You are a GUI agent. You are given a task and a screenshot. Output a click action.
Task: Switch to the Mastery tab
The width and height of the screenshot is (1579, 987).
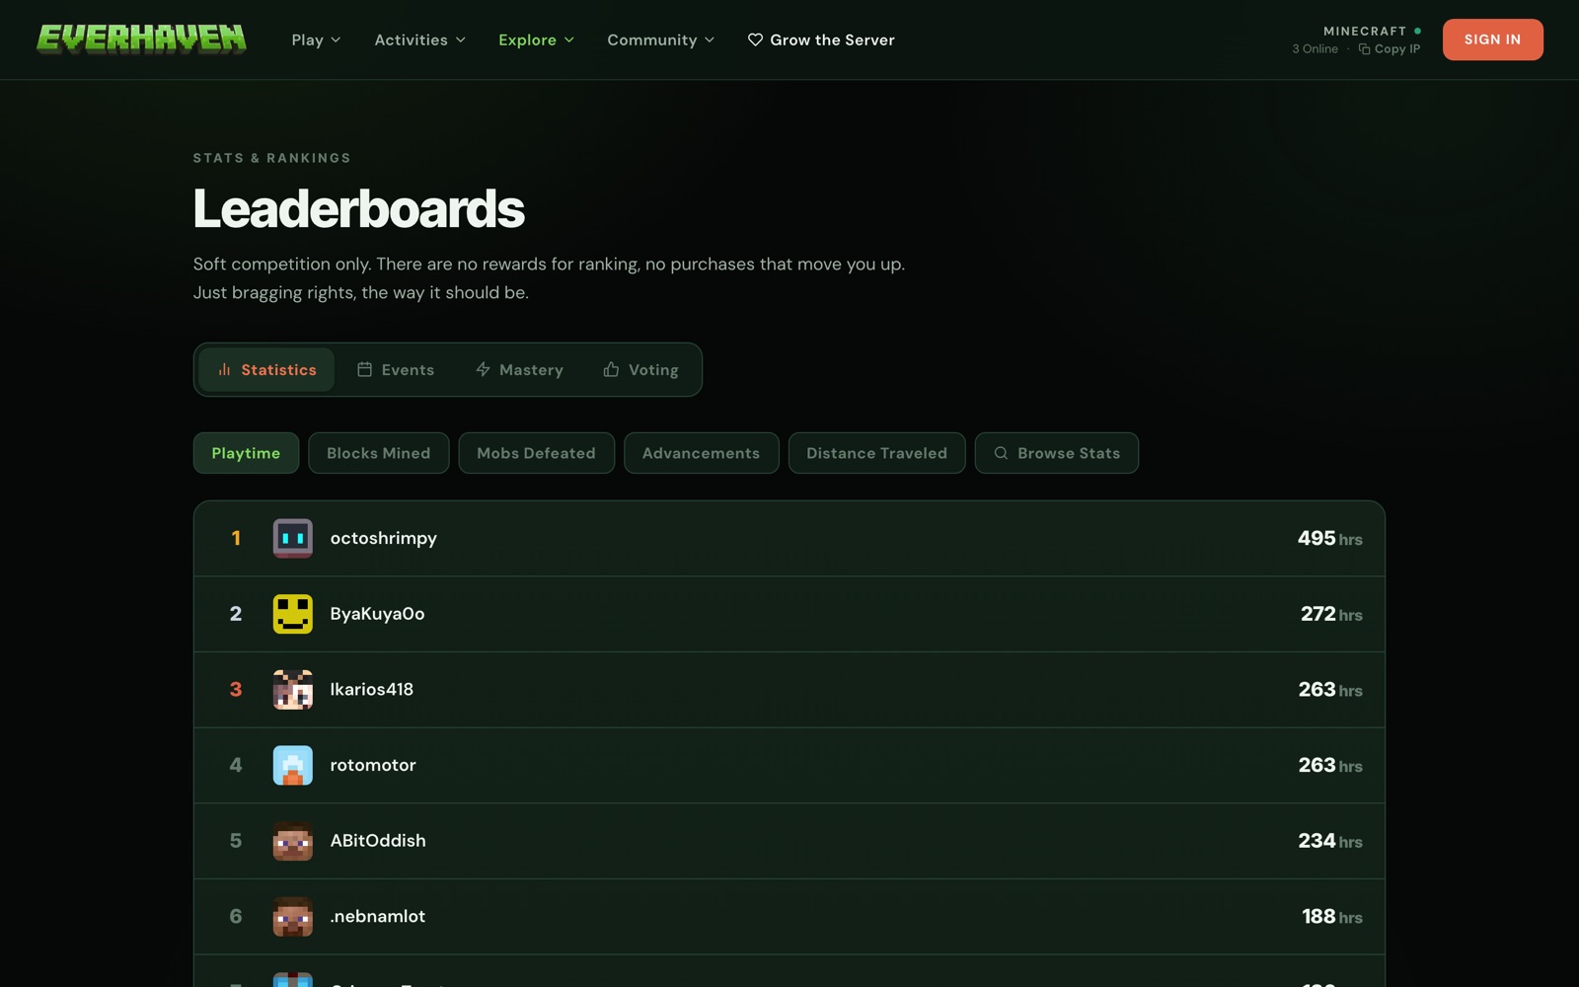pyautogui.click(x=519, y=369)
